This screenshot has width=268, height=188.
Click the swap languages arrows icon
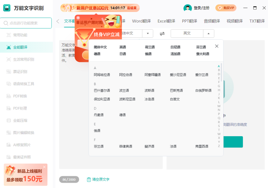pos(162,33)
